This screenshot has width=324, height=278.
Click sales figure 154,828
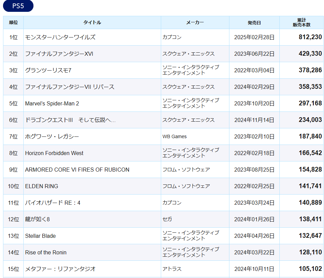[x=310, y=169]
